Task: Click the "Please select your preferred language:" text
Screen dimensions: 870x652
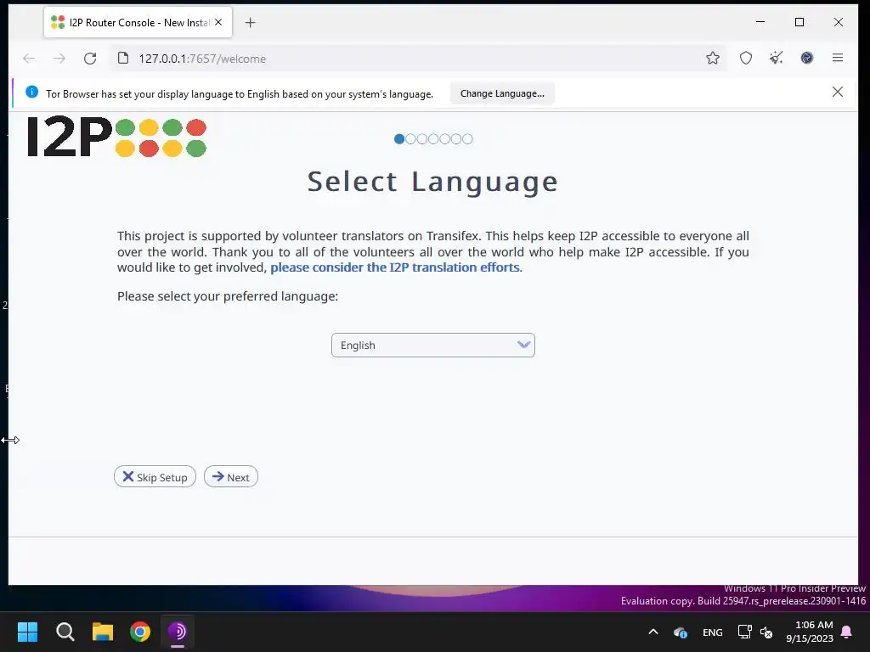Action: tap(228, 296)
